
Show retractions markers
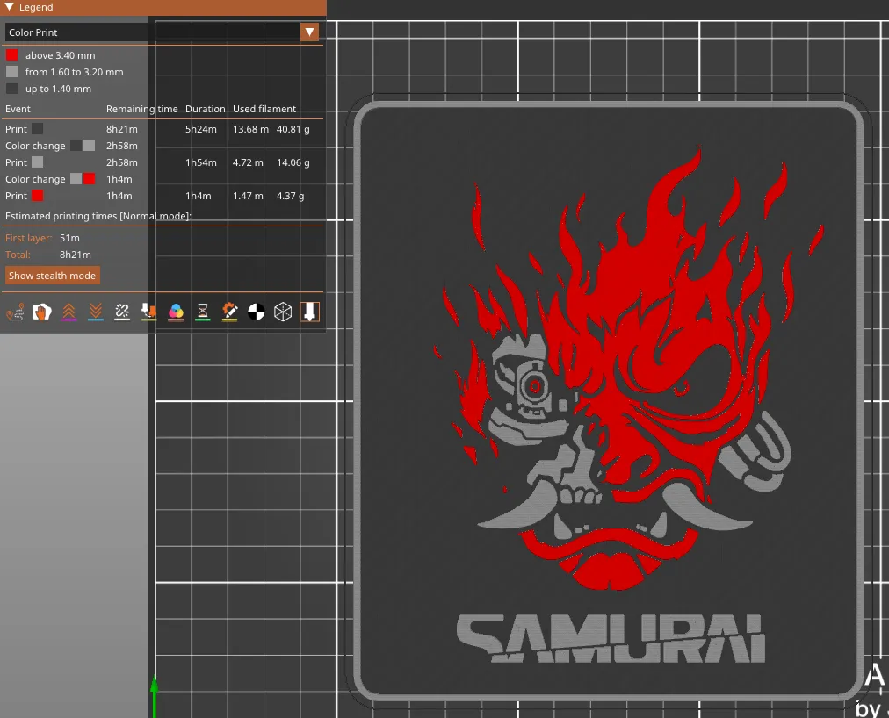(69, 311)
